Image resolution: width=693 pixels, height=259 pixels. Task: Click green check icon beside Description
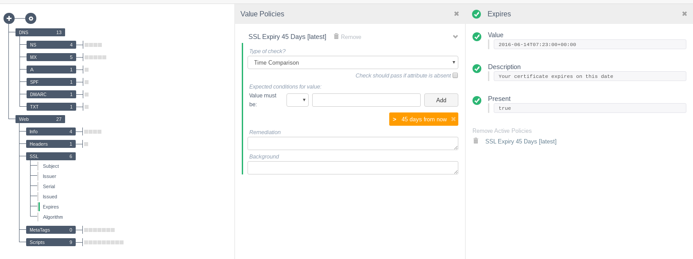click(x=477, y=69)
